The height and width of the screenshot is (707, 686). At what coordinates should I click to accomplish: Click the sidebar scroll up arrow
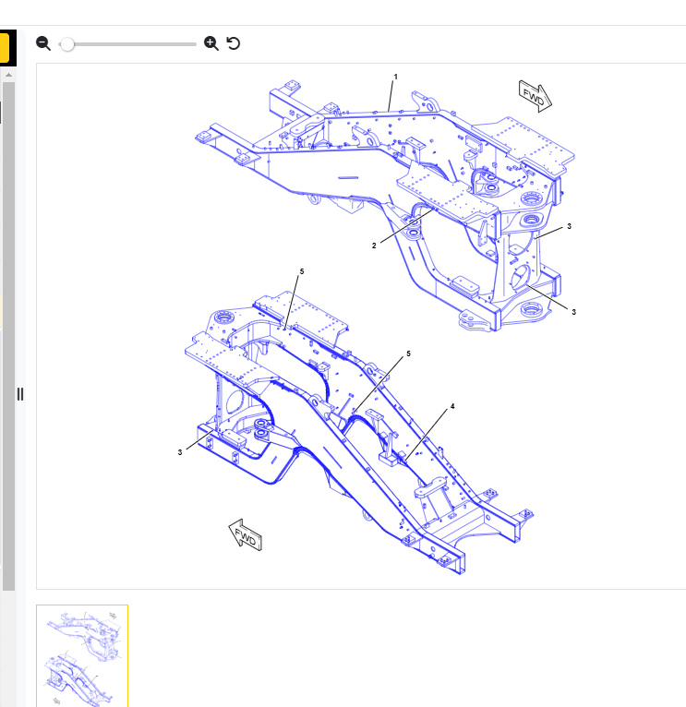pyautogui.click(x=8, y=74)
